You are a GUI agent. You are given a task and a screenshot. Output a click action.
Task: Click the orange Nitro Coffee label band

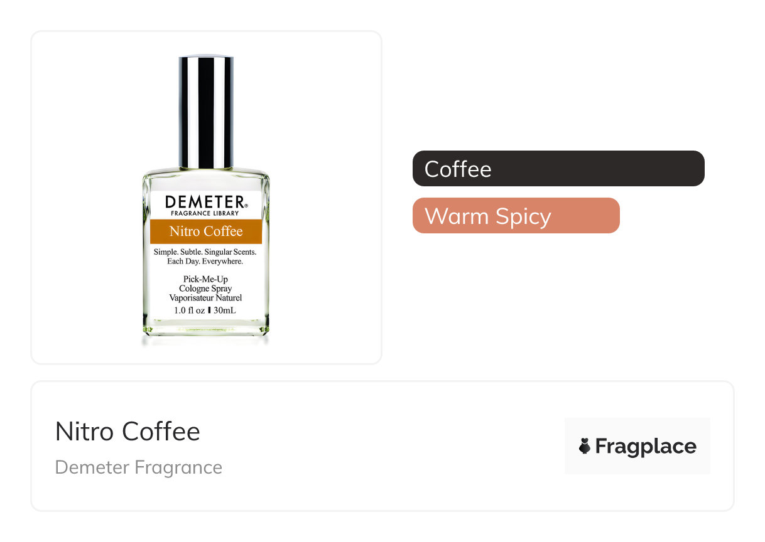pyautogui.click(x=206, y=231)
